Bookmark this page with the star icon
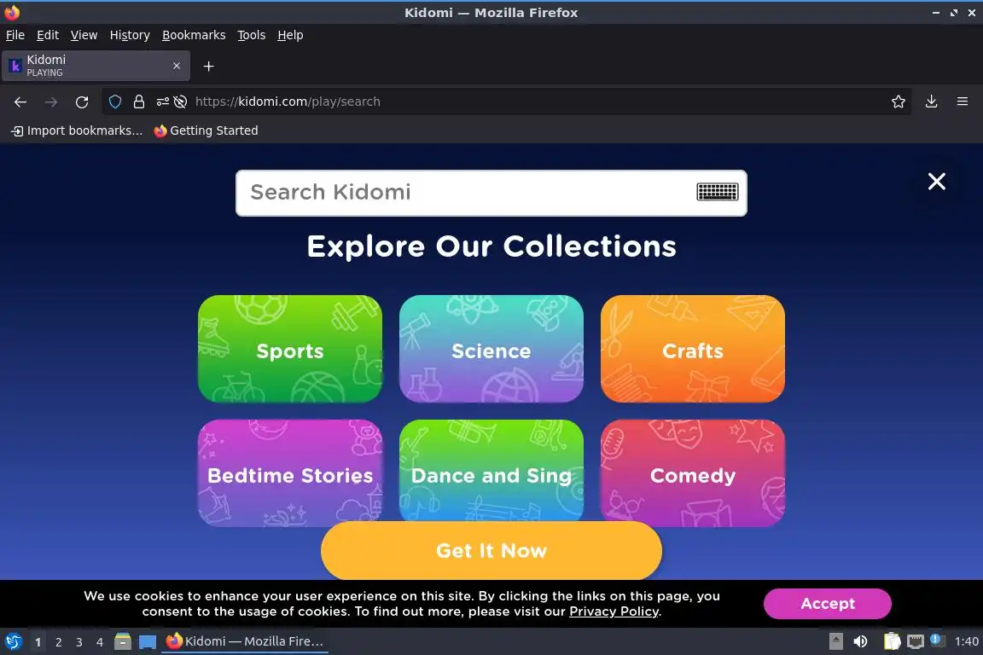This screenshot has height=655, width=983. (899, 101)
